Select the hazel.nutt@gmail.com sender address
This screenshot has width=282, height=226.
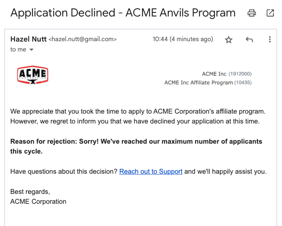tap(83, 40)
